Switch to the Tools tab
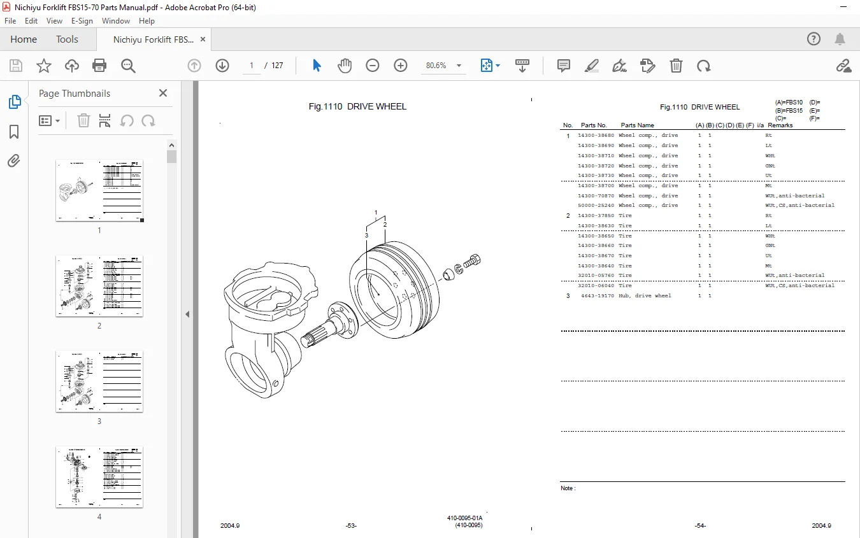The width and height of the screenshot is (860, 538). [67, 39]
